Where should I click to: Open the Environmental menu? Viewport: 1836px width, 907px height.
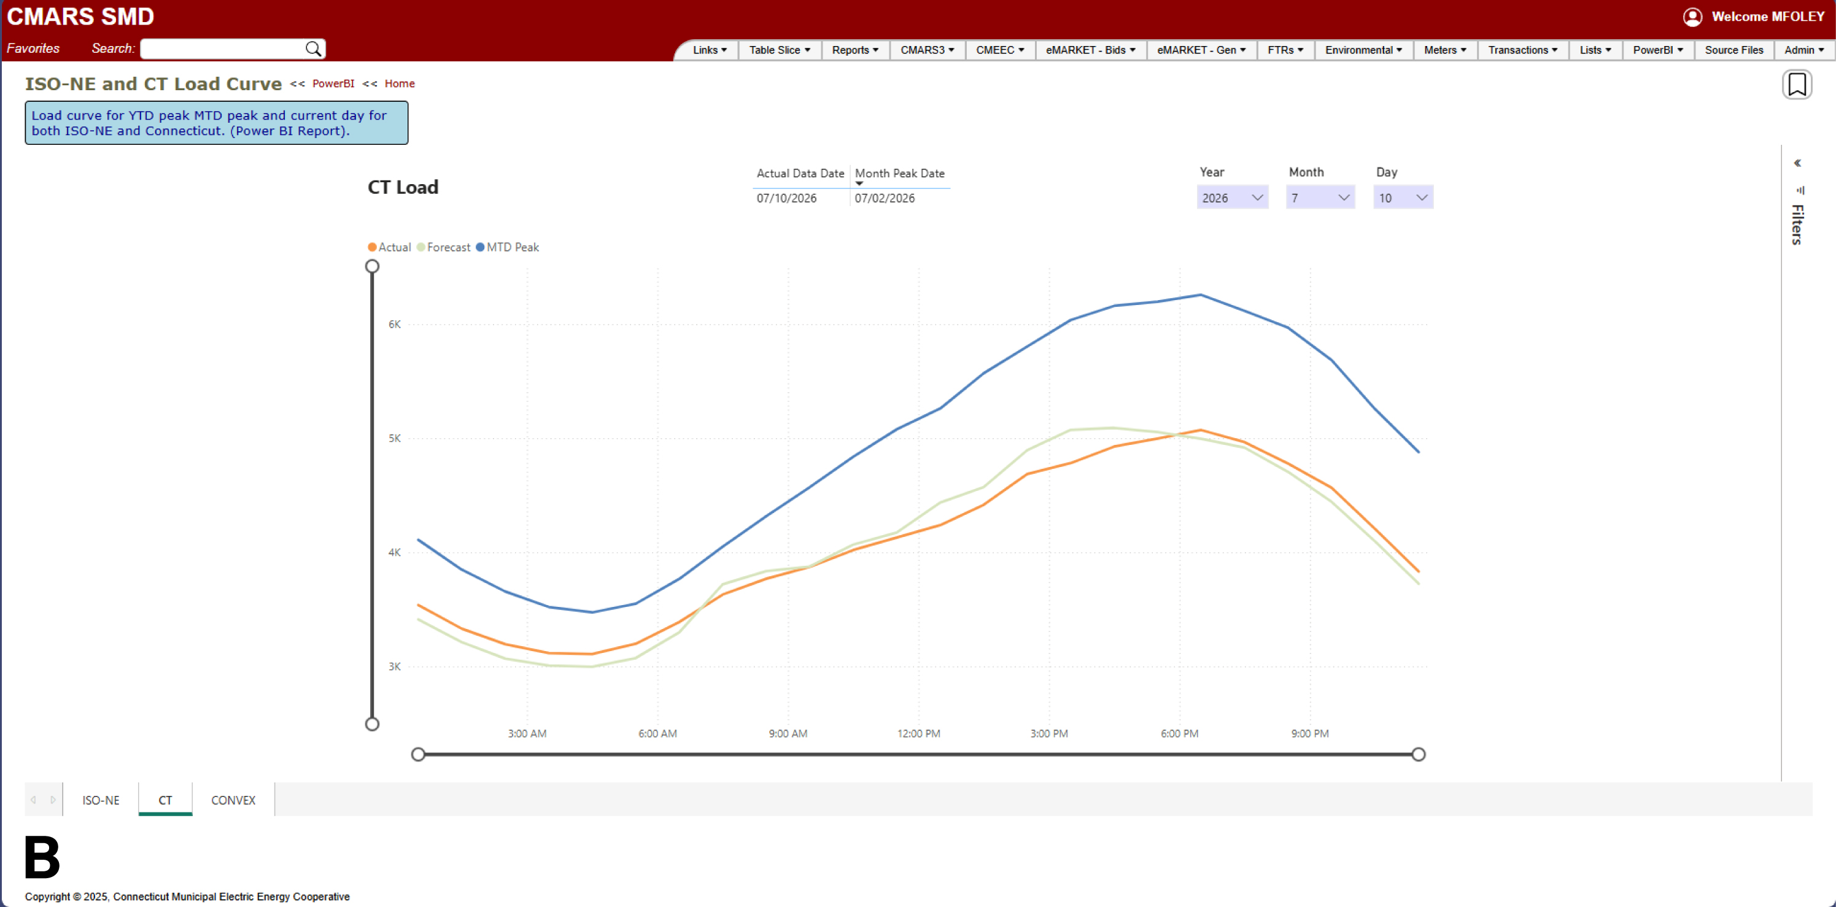(1363, 50)
